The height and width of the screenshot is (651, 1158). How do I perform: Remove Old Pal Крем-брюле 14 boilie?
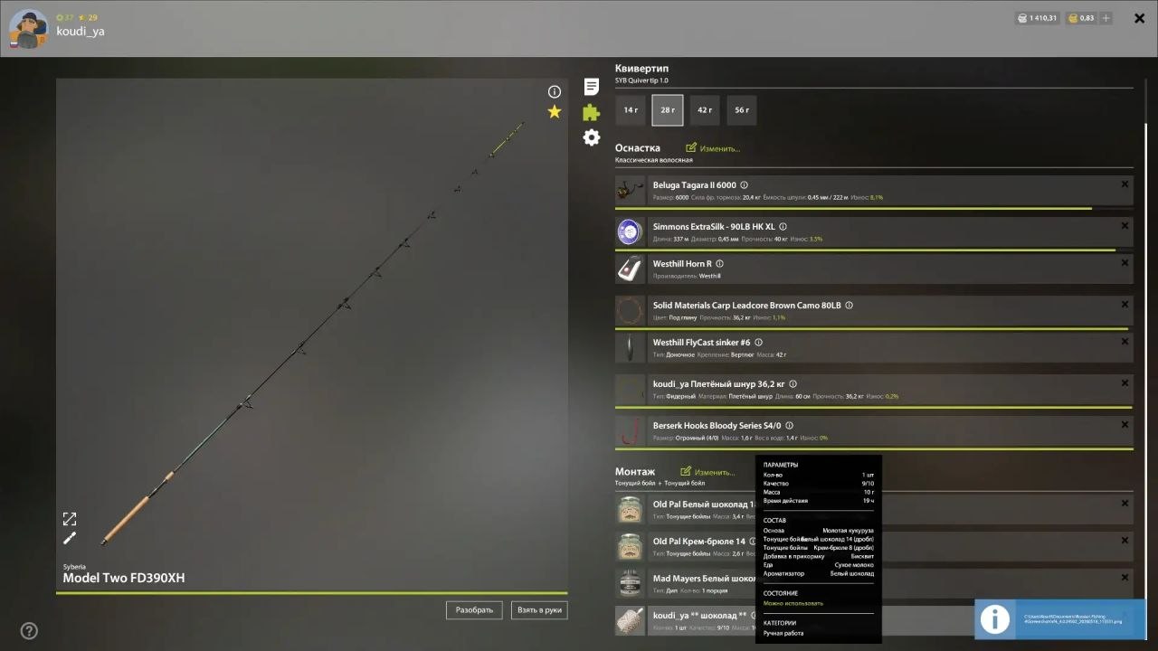click(x=1125, y=541)
